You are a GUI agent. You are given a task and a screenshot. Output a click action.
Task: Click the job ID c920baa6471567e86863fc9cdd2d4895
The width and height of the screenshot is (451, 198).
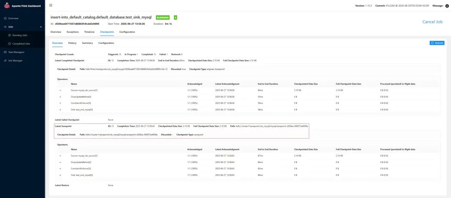click(x=77, y=24)
